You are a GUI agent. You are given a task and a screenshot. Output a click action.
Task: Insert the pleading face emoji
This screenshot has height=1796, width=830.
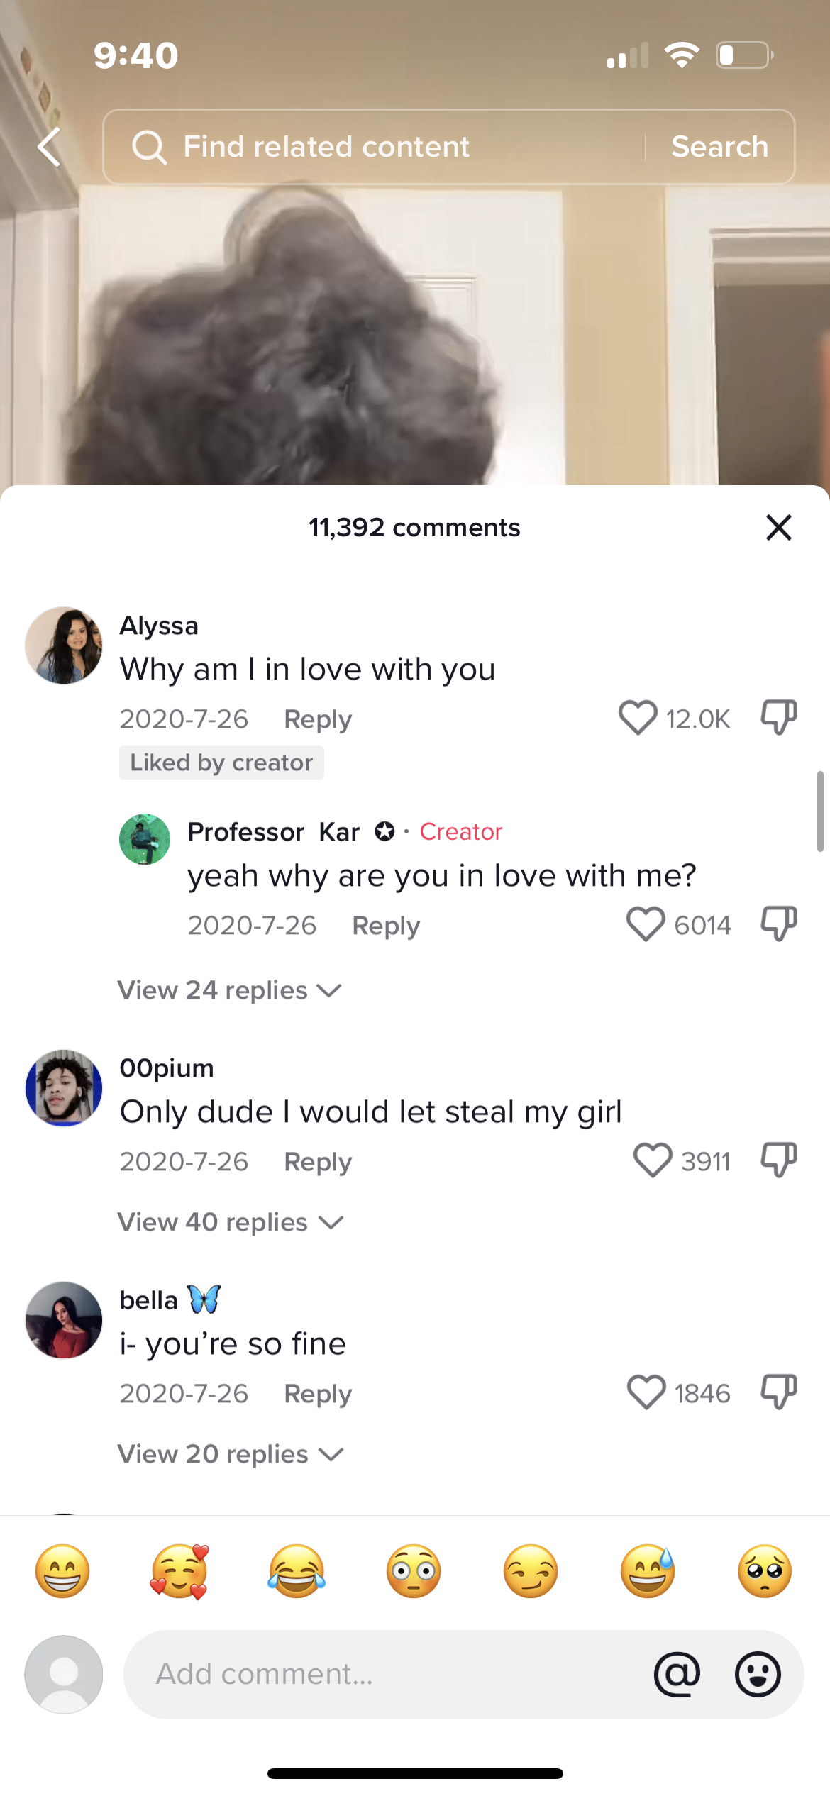(x=765, y=1570)
